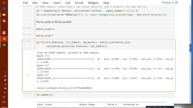Open File Explorer from the taskbar
193x108 pixels.
tap(4, 15)
